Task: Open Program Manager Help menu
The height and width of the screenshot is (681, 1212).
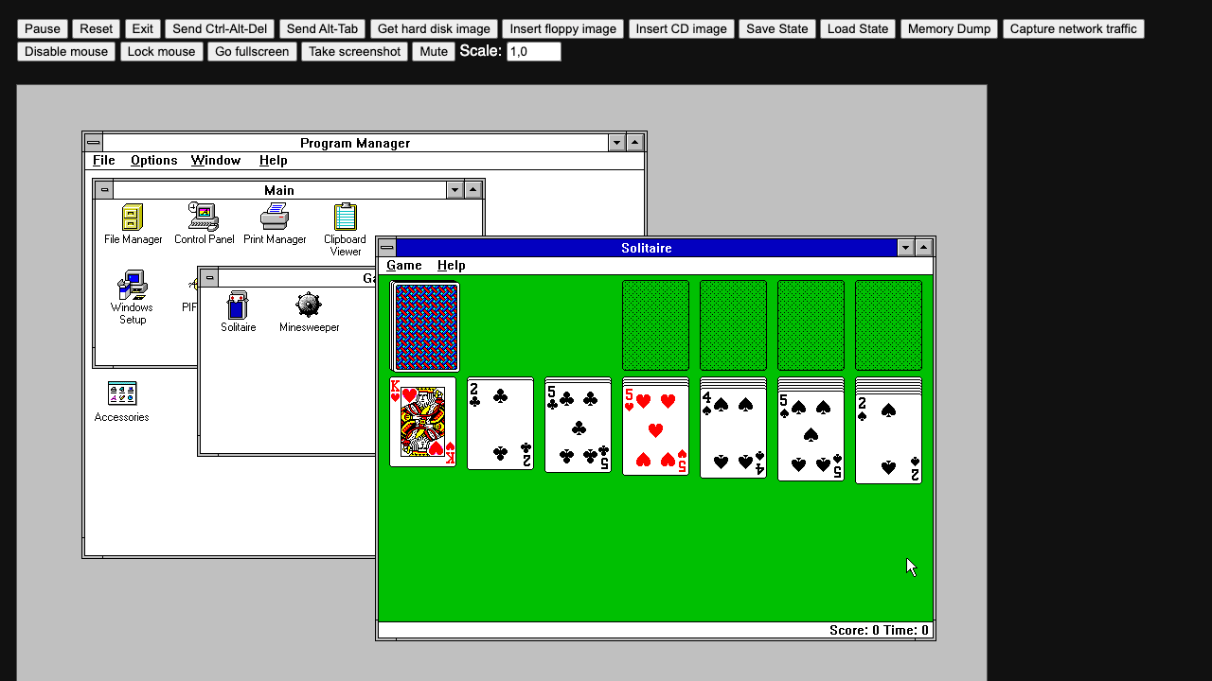Action: (274, 161)
